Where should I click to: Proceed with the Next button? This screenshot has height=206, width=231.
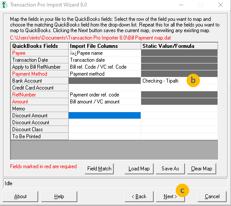tap(170, 196)
